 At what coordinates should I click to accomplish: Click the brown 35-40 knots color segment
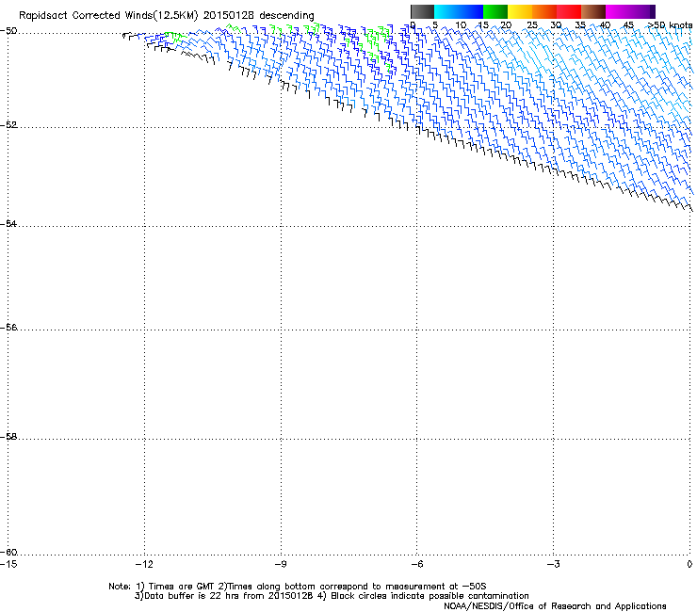[x=593, y=11]
